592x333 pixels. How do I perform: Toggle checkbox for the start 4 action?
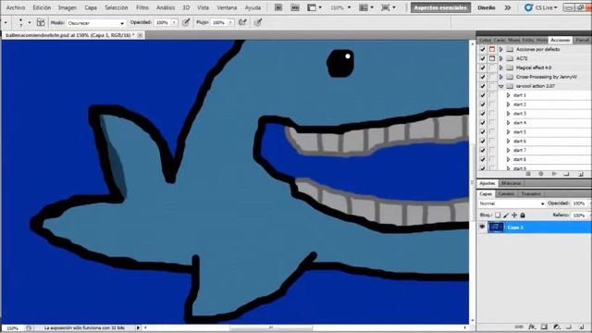click(x=483, y=123)
